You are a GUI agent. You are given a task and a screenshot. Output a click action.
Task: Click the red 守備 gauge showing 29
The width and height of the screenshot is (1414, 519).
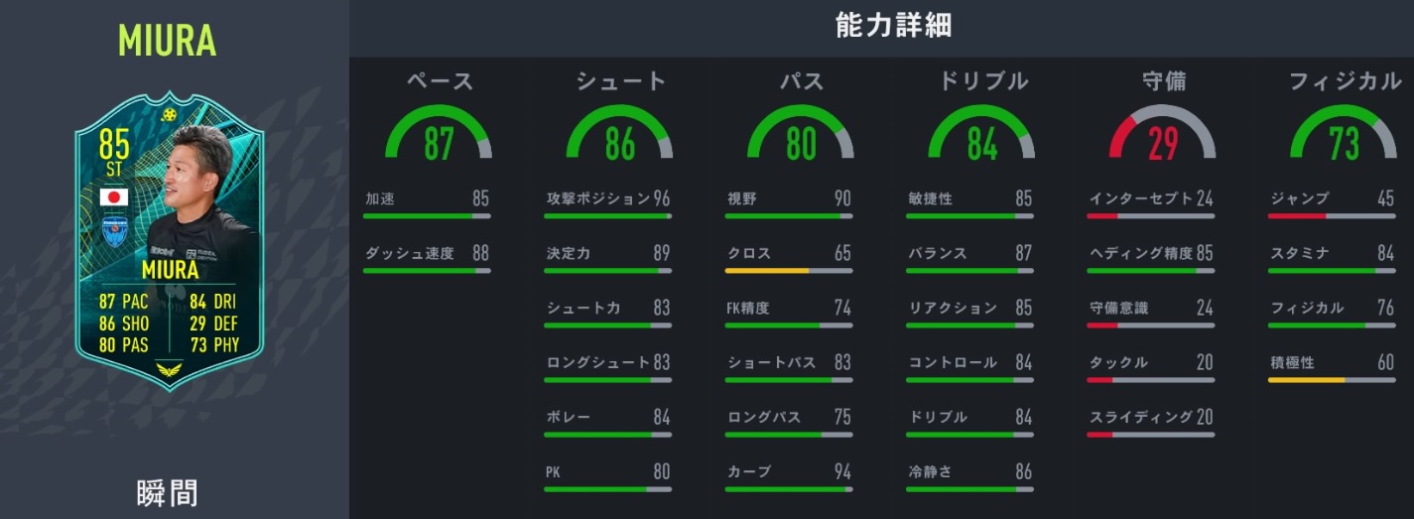1162,134
